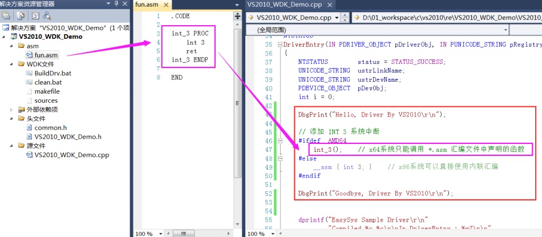
Task: Click the .CODE directive on line 1
Action: (180, 16)
